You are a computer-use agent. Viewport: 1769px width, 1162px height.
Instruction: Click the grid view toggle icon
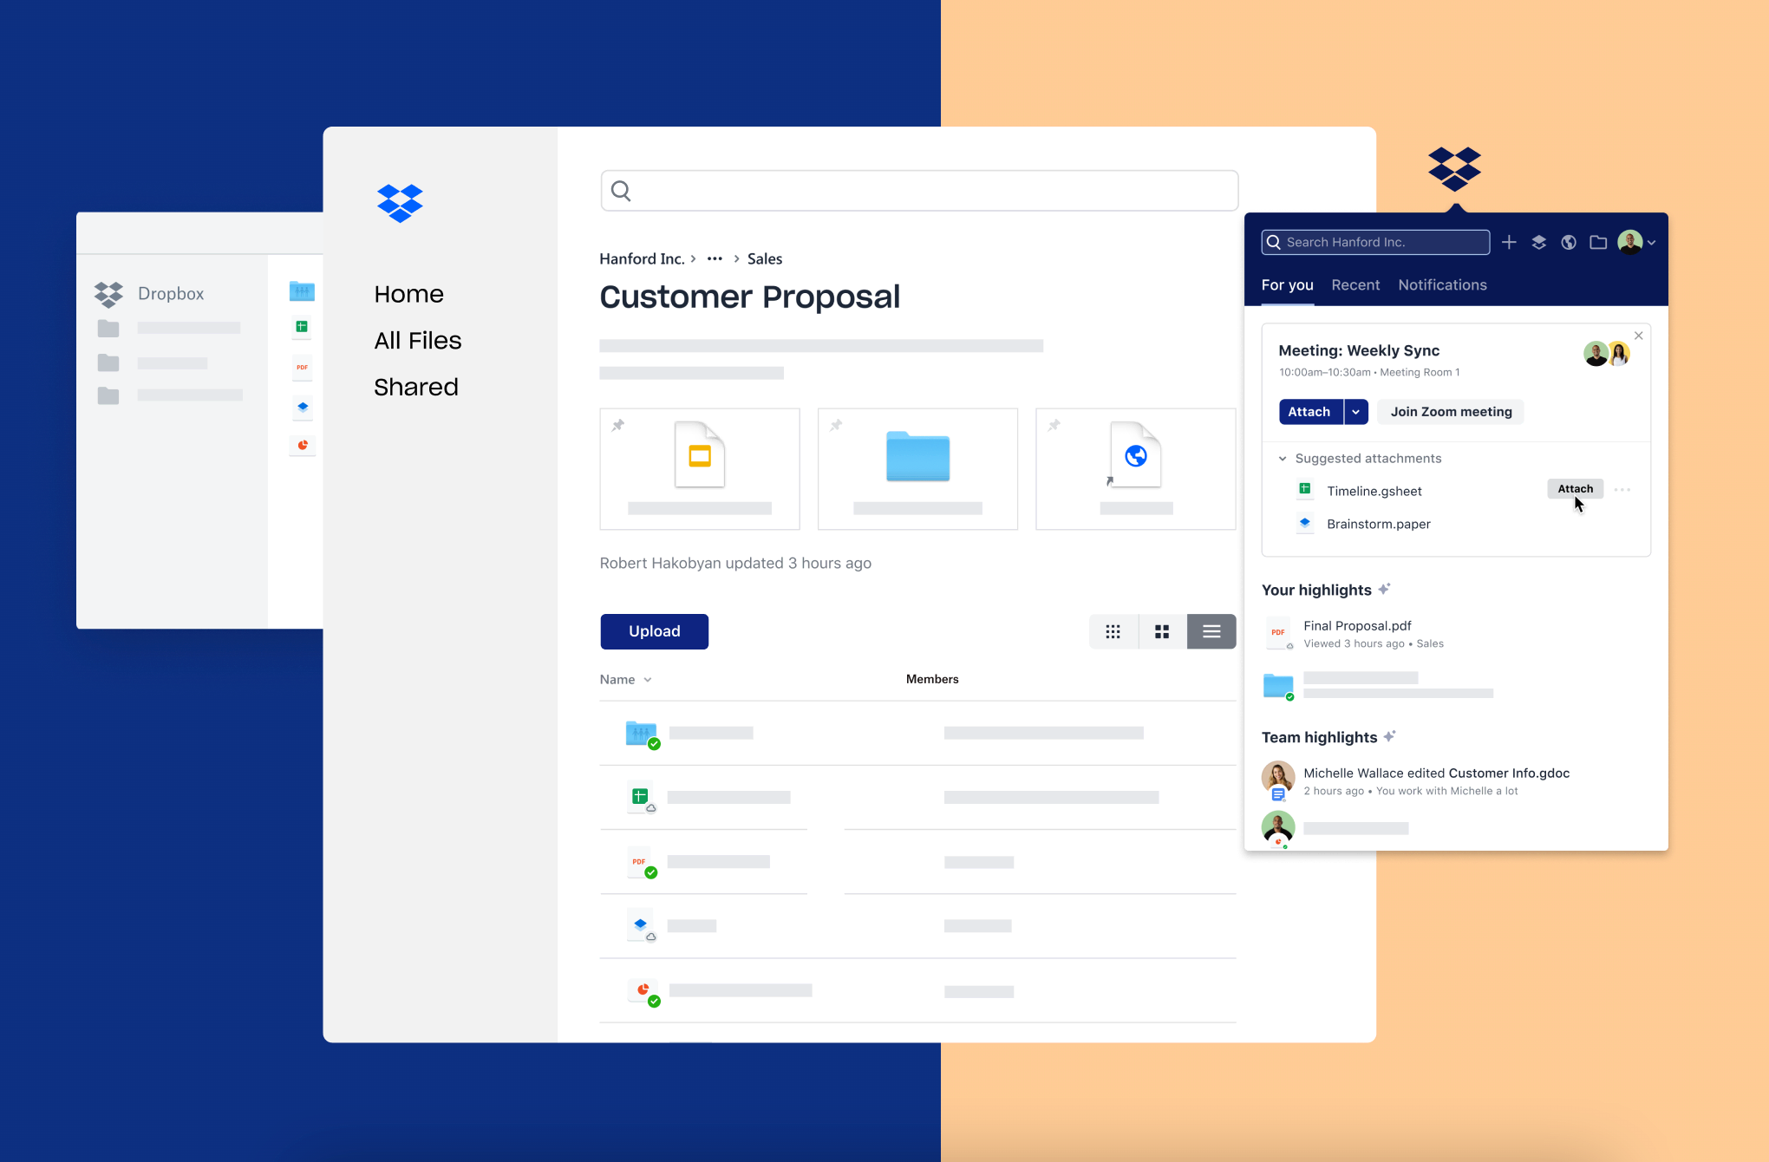pos(1162,631)
